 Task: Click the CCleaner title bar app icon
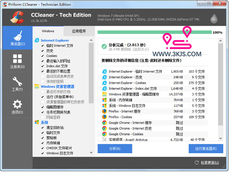click(5, 5)
